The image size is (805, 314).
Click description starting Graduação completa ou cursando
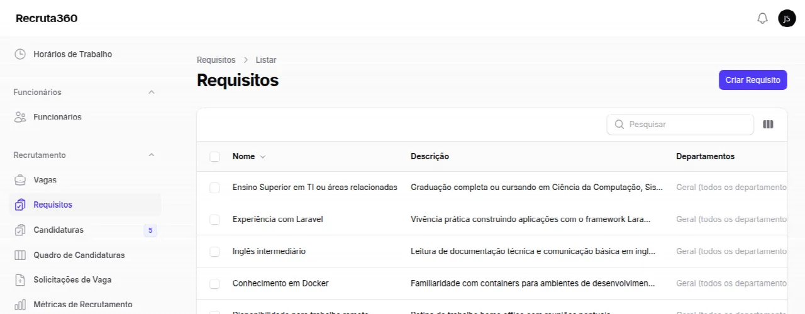[x=536, y=188]
